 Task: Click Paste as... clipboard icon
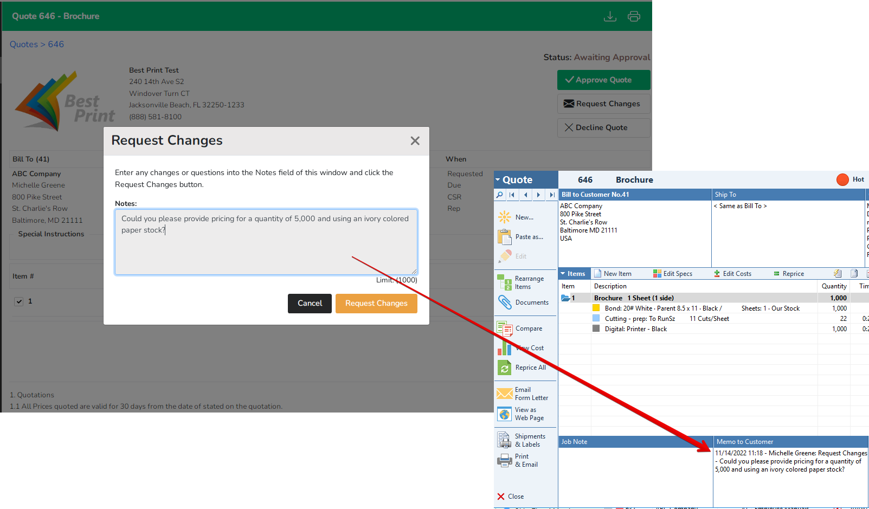coord(504,237)
